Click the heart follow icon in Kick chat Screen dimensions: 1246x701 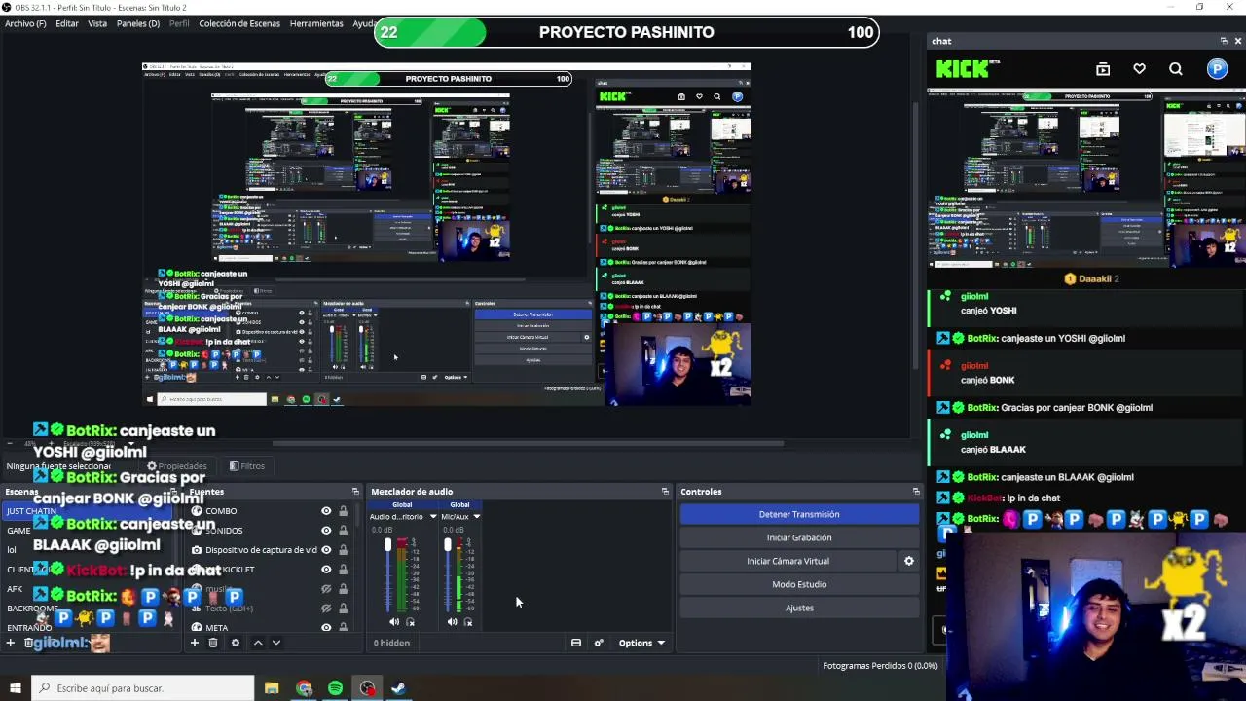(x=1139, y=69)
